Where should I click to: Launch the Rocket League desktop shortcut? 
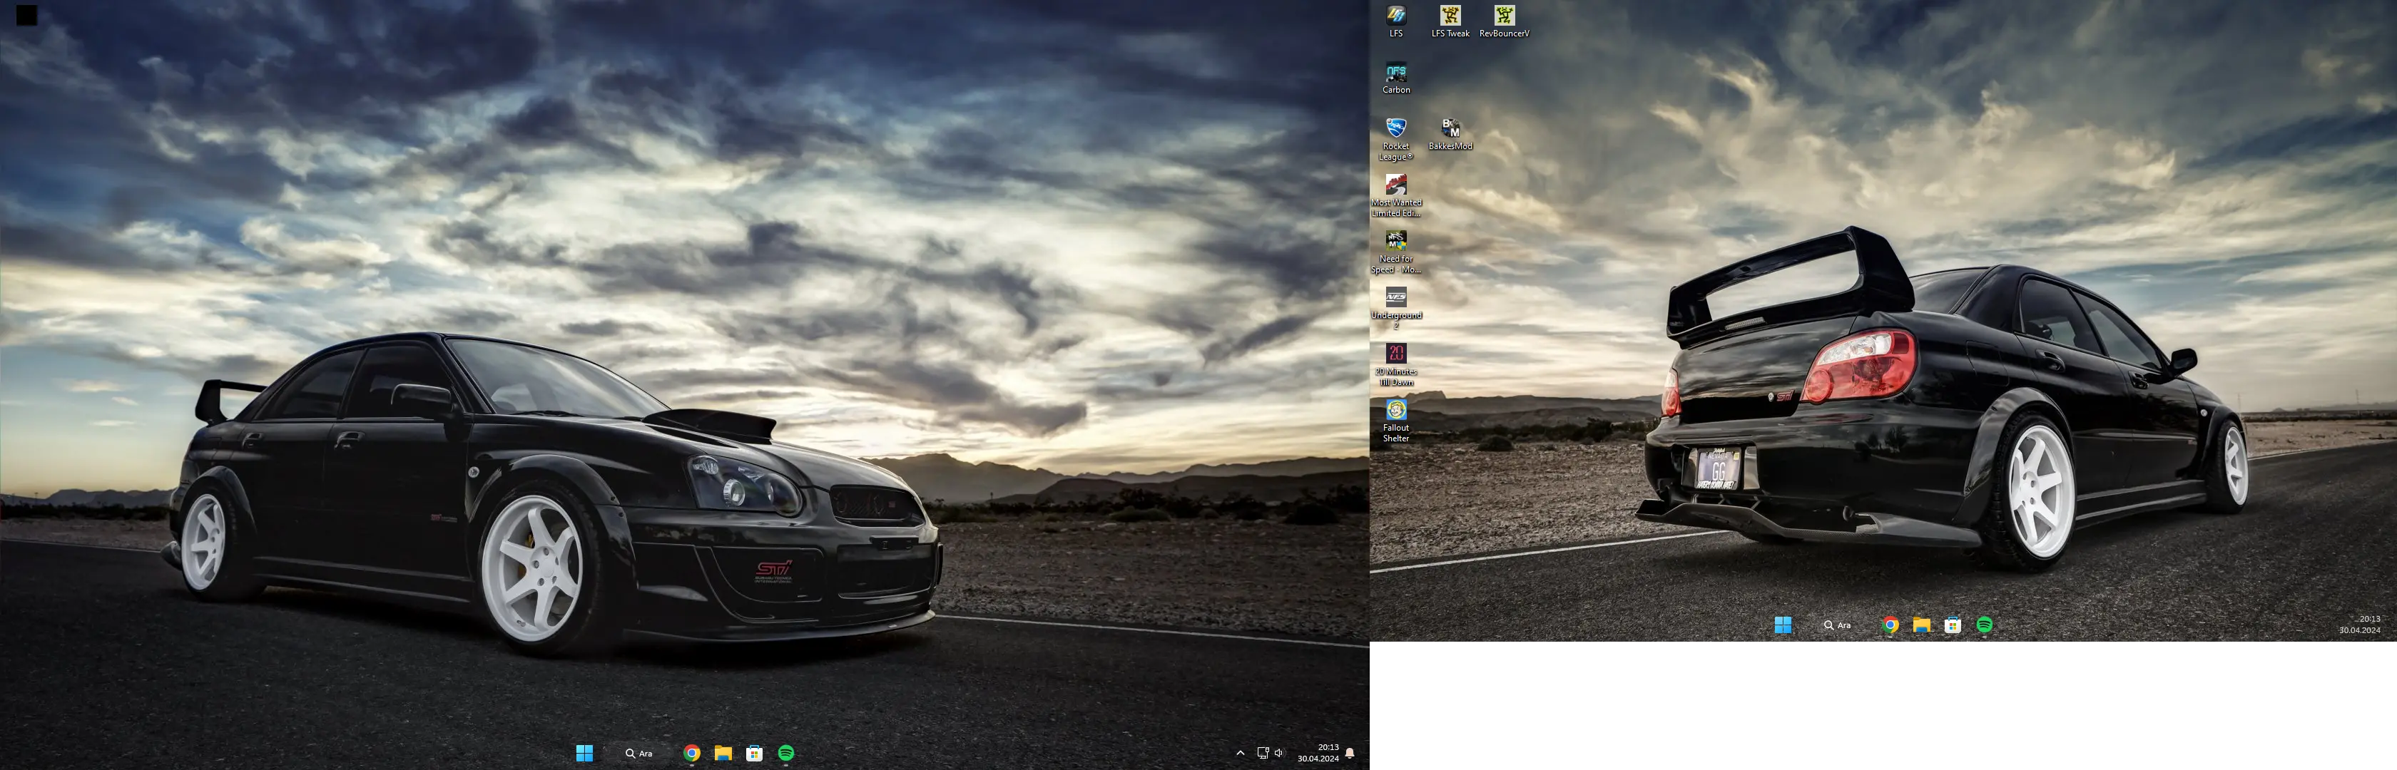click(1396, 140)
